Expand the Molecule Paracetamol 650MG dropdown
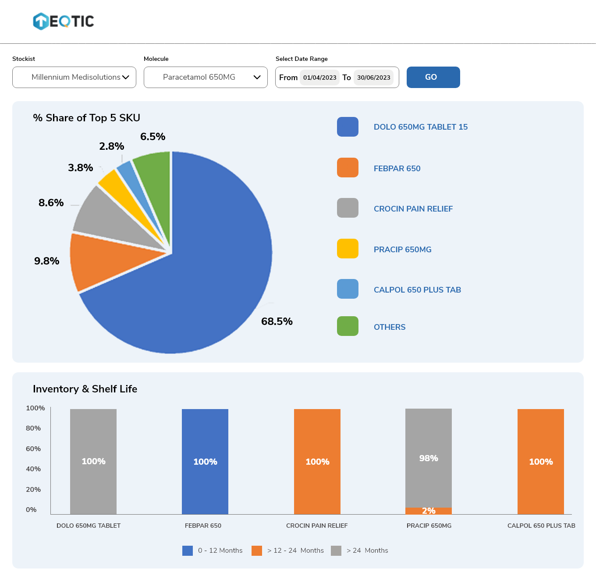Screen dimensions: 596x579 click(x=206, y=78)
